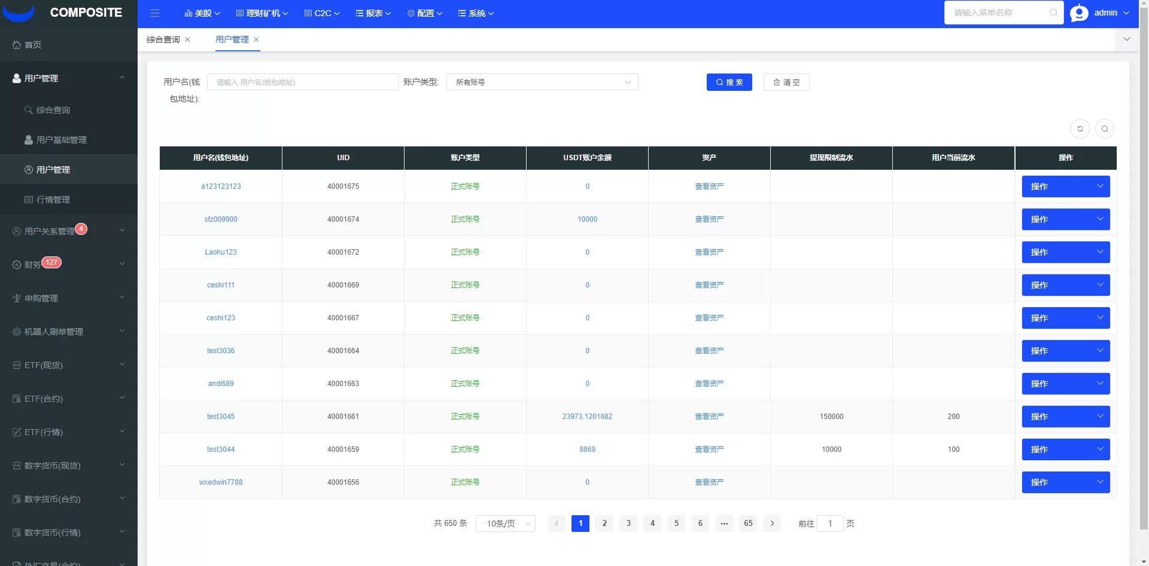Close the 综合查询 tab
Image resolution: width=1149 pixels, height=566 pixels.
point(187,39)
